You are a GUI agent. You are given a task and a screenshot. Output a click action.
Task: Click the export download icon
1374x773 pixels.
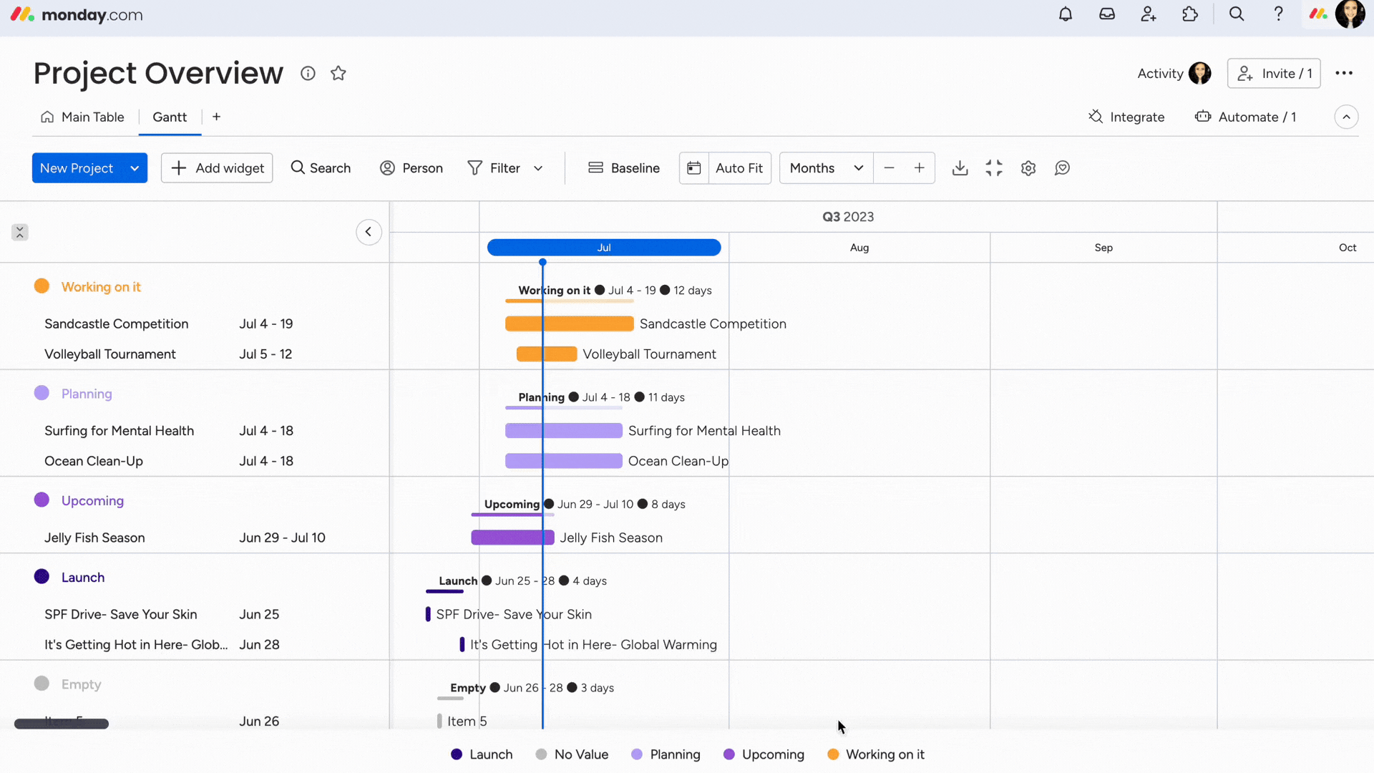coord(960,168)
